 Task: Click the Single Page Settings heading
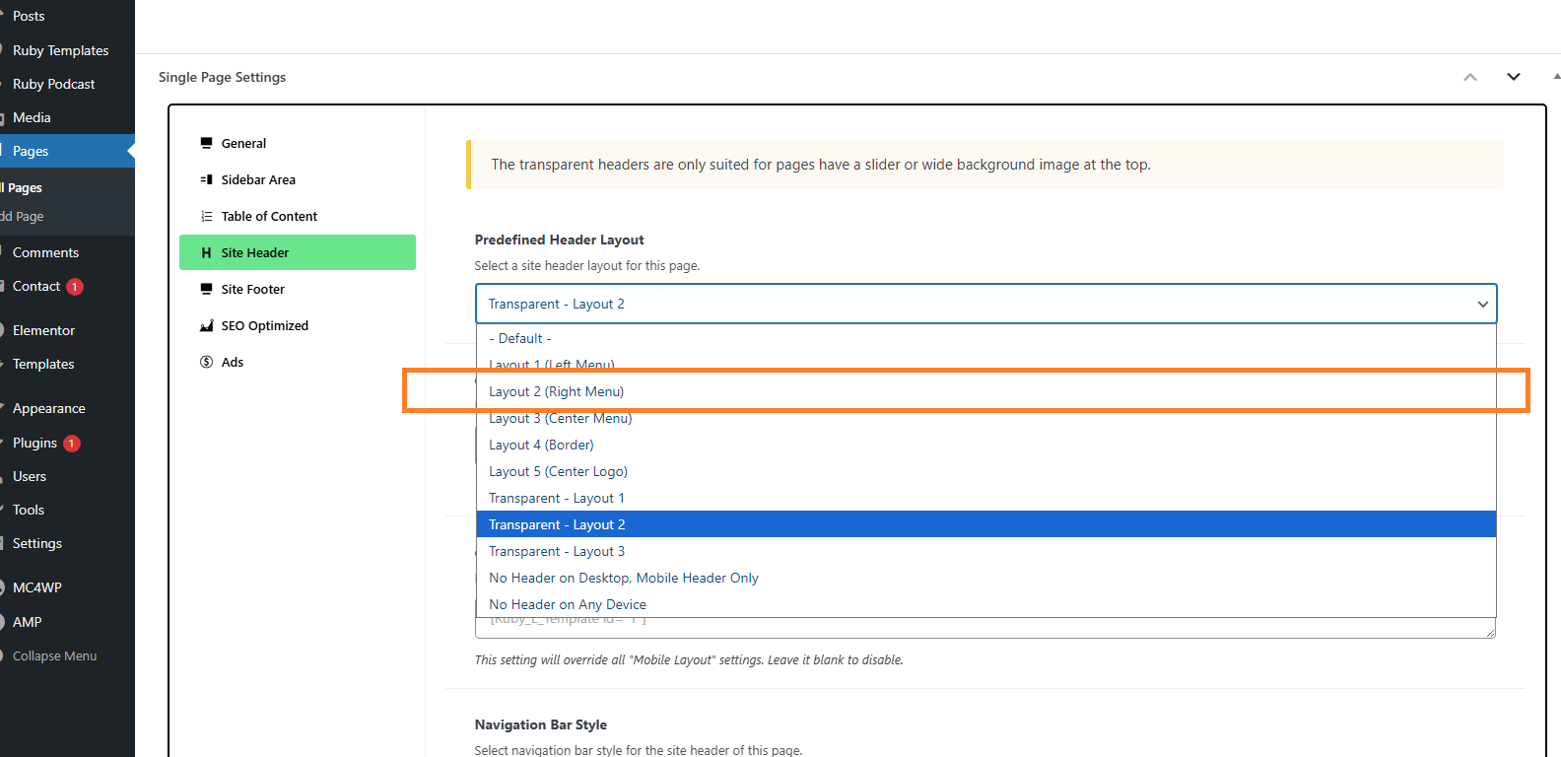[222, 77]
